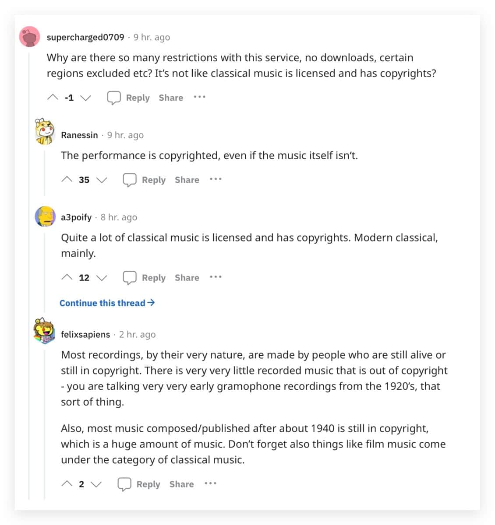
Task: Open more options menu on Ranessin's comment
Action: 216,179
